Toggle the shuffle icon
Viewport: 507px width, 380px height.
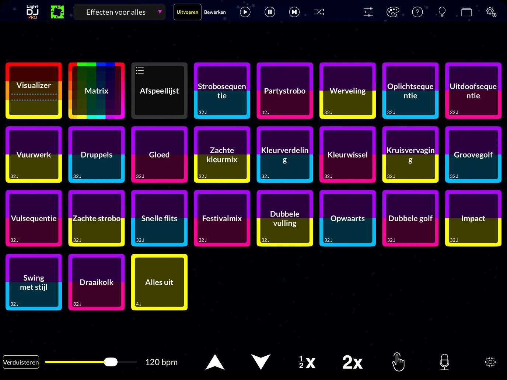[x=319, y=12]
